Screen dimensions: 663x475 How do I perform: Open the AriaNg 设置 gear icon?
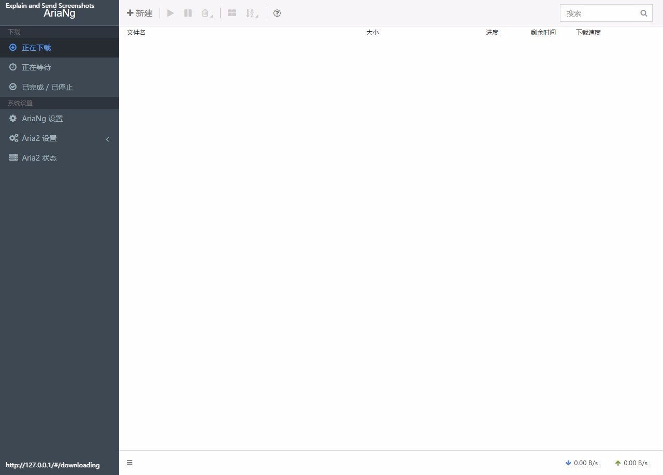click(12, 118)
